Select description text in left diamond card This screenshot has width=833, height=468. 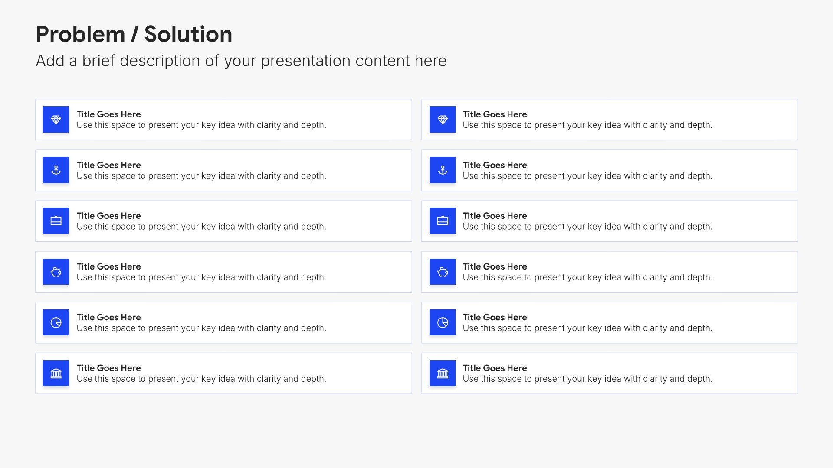click(x=201, y=125)
